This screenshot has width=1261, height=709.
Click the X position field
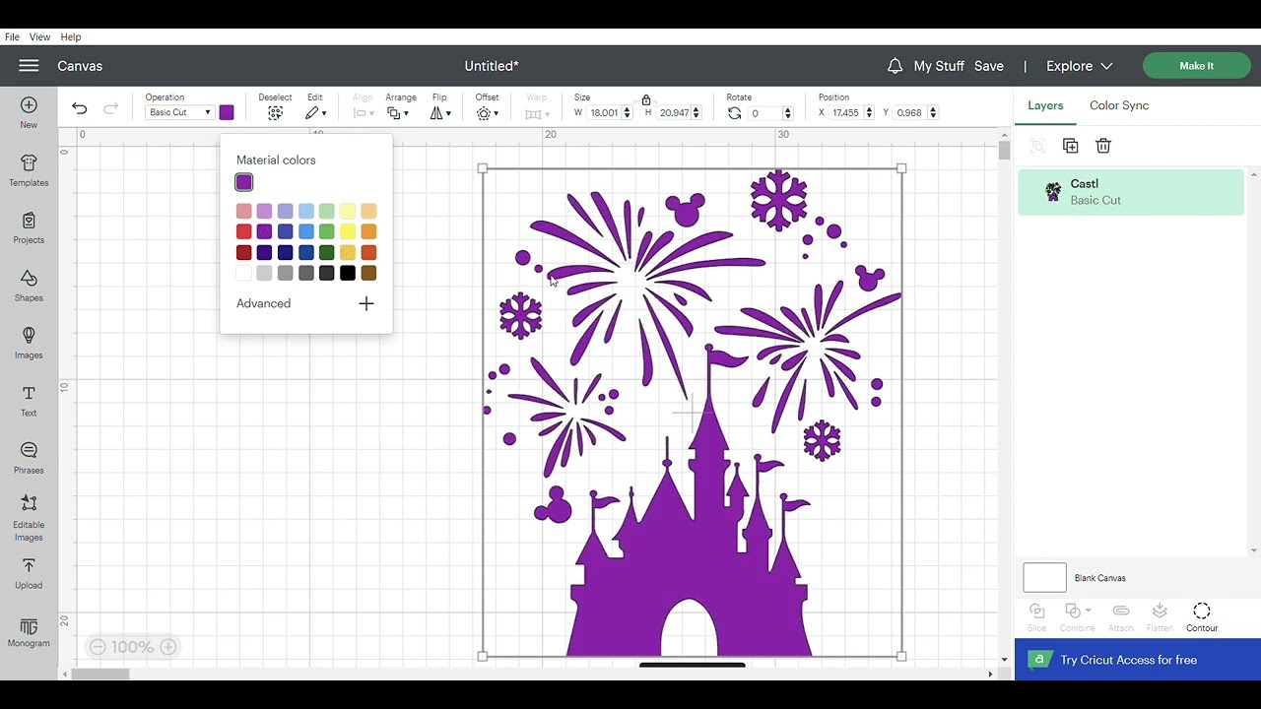pos(846,113)
